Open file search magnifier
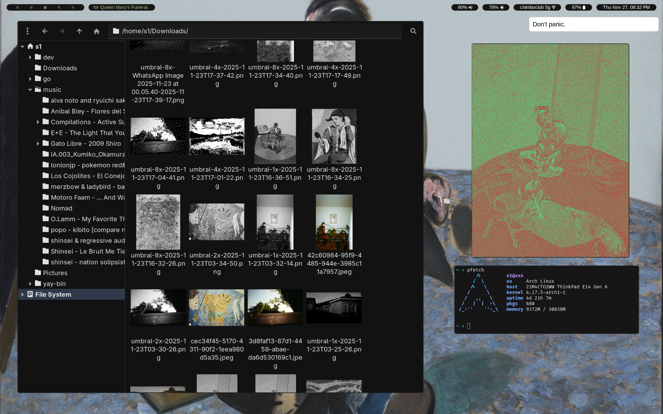 tap(413, 31)
